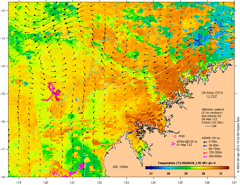
Task: Click the longitude 125 axis label
Action: point(180,182)
